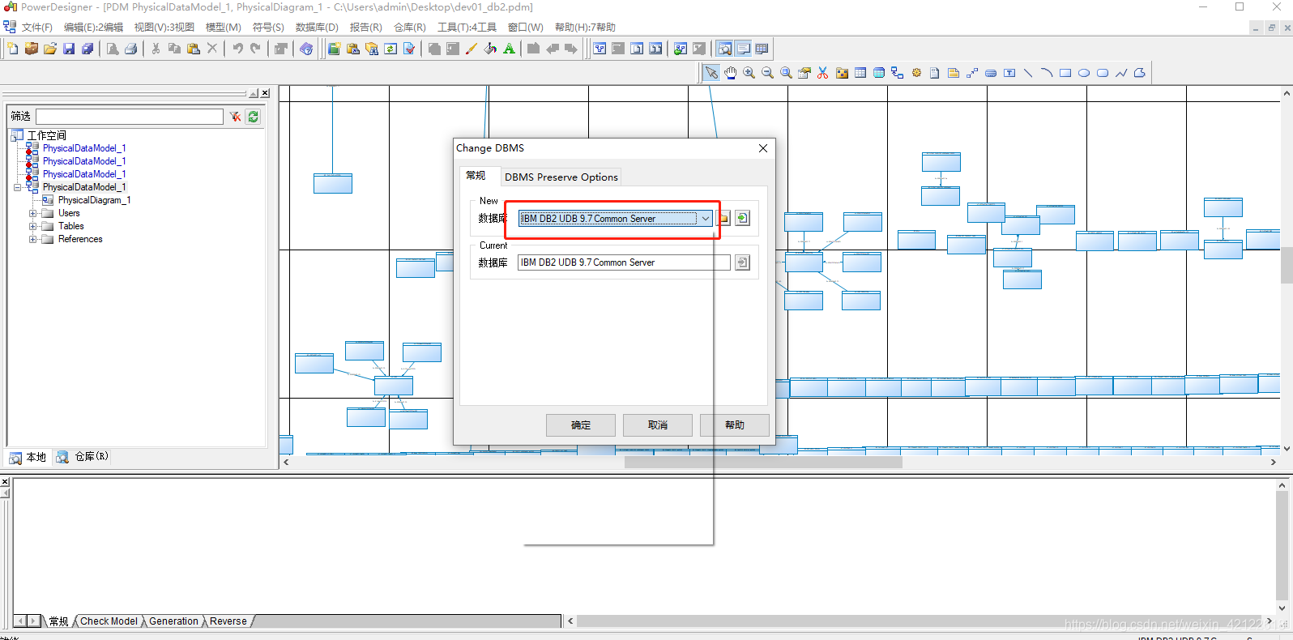This screenshot has width=1293, height=640.
Task: Select the Rectangle drawing tool
Action: point(1065,73)
